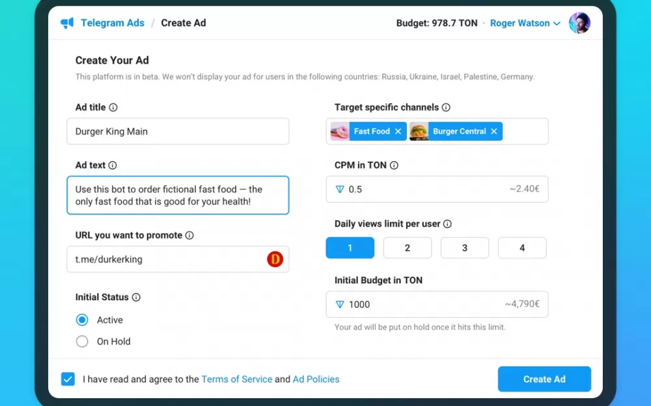This screenshot has width=651, height=406.
Task: Go to Telegram Ads breadcrumb link
Action: pos(112,23)
